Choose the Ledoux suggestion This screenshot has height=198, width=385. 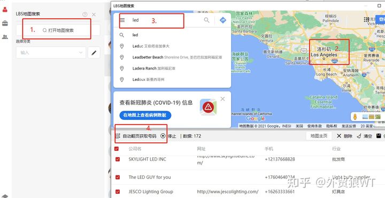[x=172, y=80]
